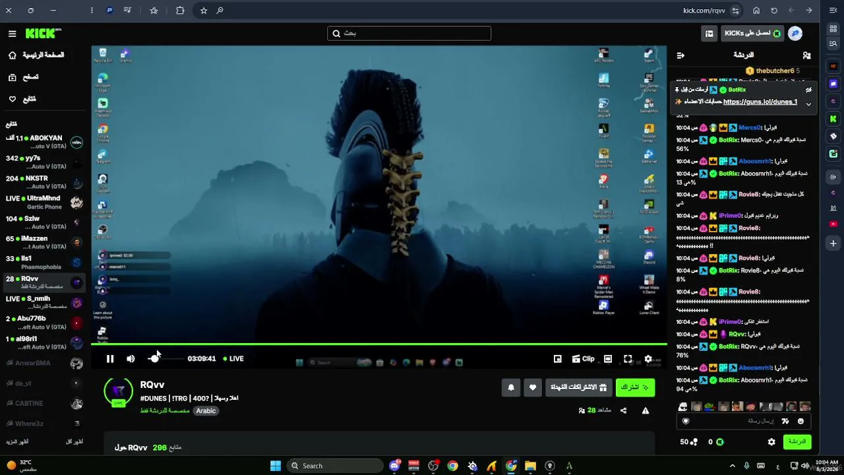Show fewer channels with أظهر أقل
The height and width of the screenshot is (475, 844).
(x=75, y=441)
